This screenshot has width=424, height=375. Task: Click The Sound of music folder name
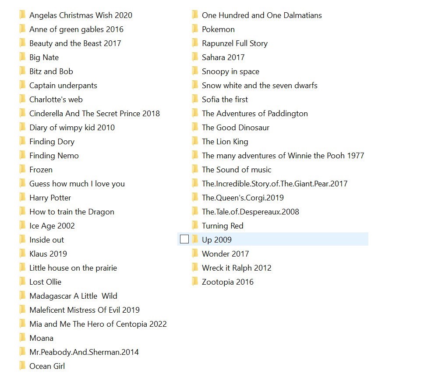point(237,169)
